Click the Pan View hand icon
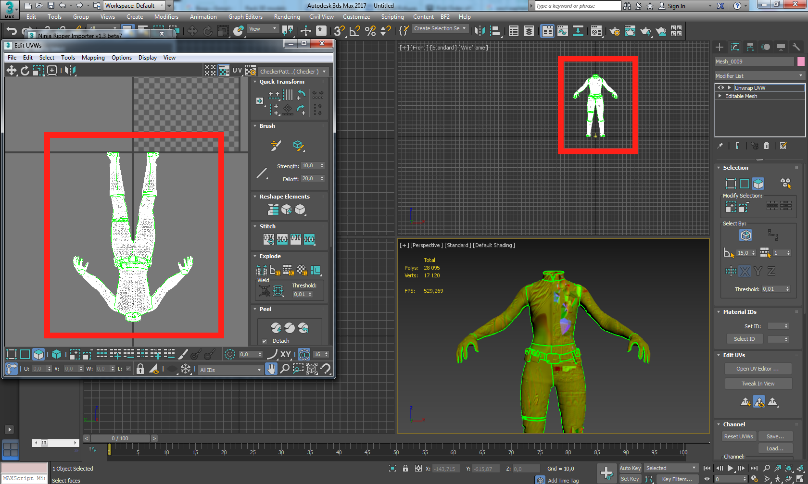The width and height of the screenshot is (808, 484). pyautogui.click(x=271, y=369)
